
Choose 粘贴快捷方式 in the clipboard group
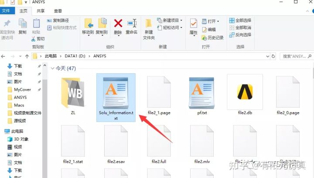point(62,27)
